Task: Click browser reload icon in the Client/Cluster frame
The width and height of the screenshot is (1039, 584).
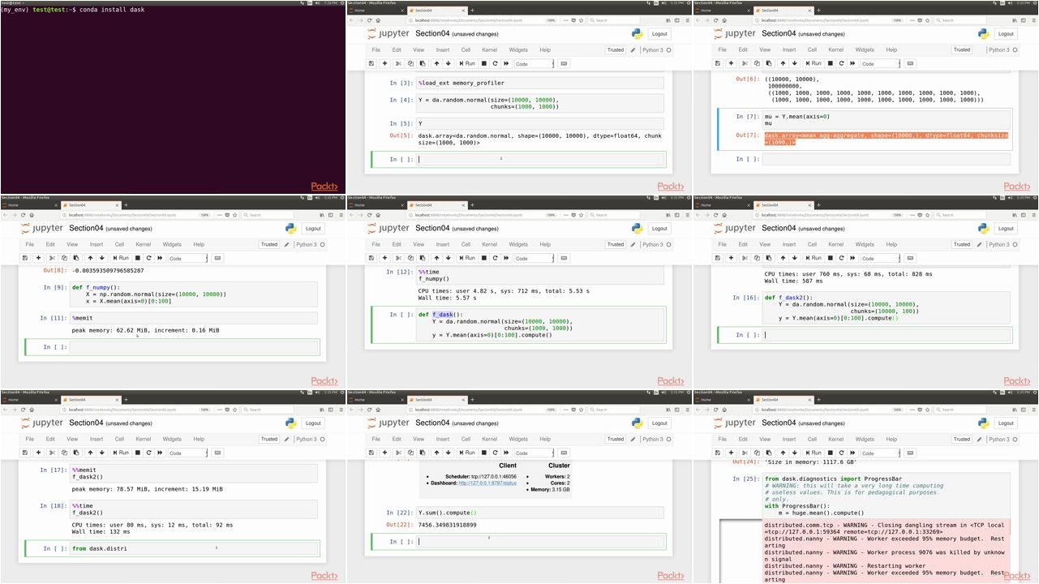Action: (x=370, y=410)
